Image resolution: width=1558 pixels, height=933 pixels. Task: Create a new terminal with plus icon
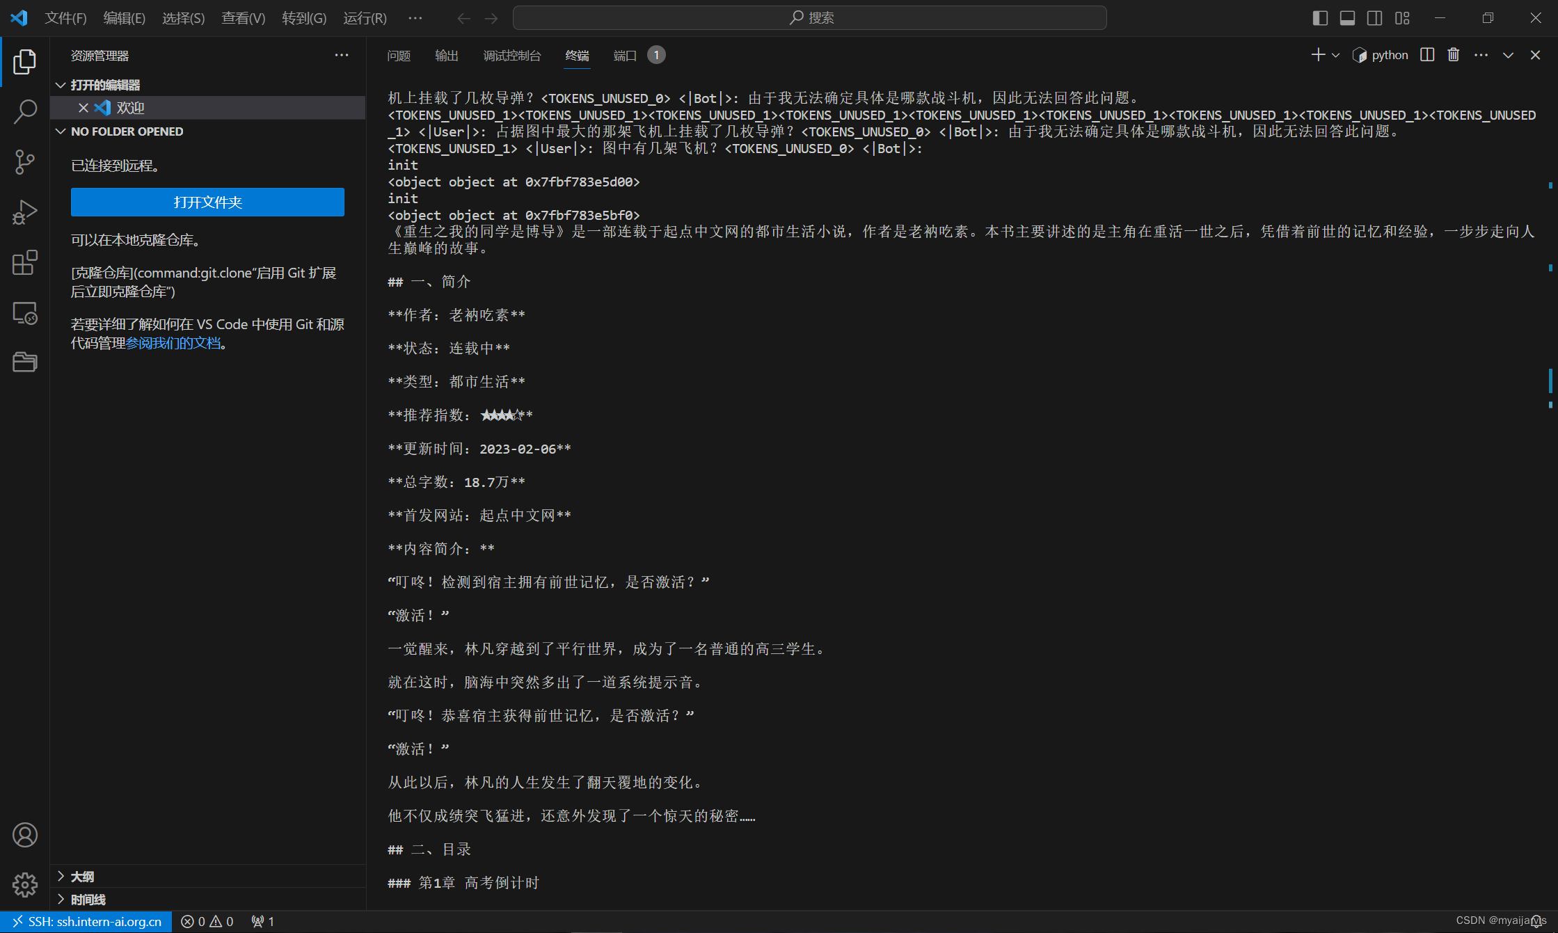tap(1317, 55)
